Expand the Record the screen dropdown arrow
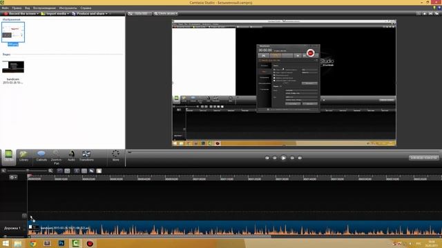 click(38, 14)
